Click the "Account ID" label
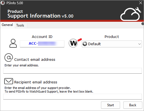This screenshot has width=144, height=111. [x=42, y=37]
